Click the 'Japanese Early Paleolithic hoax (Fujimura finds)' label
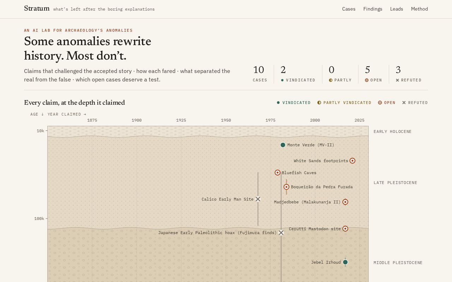 click(x=218, y=233)
